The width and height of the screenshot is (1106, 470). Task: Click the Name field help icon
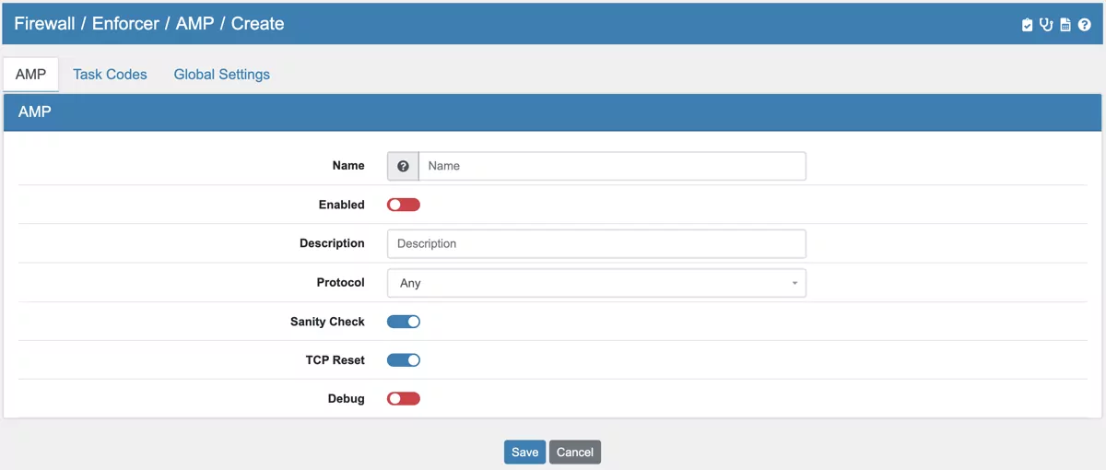point(403,166)
